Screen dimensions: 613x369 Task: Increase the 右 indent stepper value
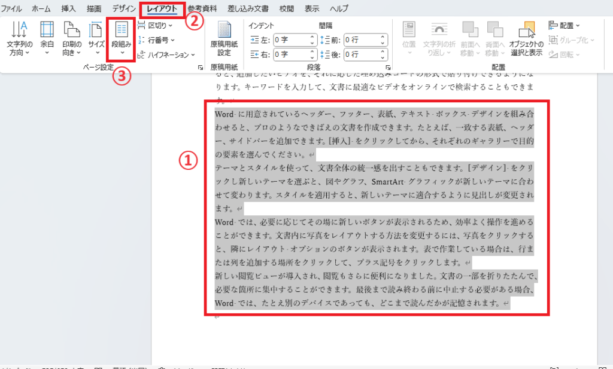tap(312, 51)
